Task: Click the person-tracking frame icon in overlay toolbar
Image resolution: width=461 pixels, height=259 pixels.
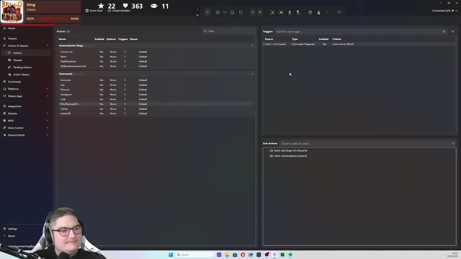Action: (x=272, y=12)
